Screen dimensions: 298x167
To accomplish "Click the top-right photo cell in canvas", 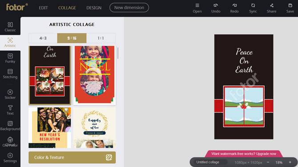I will tap(254, 97).
